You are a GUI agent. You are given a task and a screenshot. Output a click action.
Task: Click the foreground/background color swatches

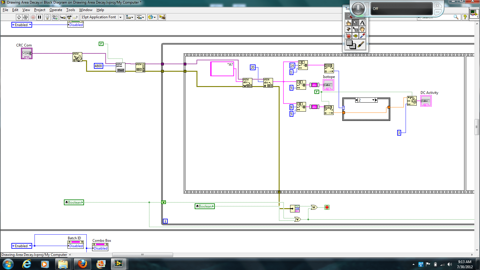(351, 44)
